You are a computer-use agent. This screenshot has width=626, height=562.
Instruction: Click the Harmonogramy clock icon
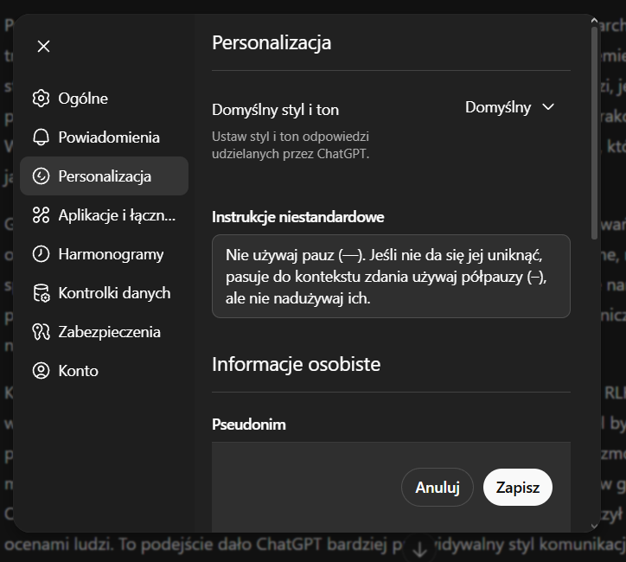pyautogui.click(x=41, y=254)
